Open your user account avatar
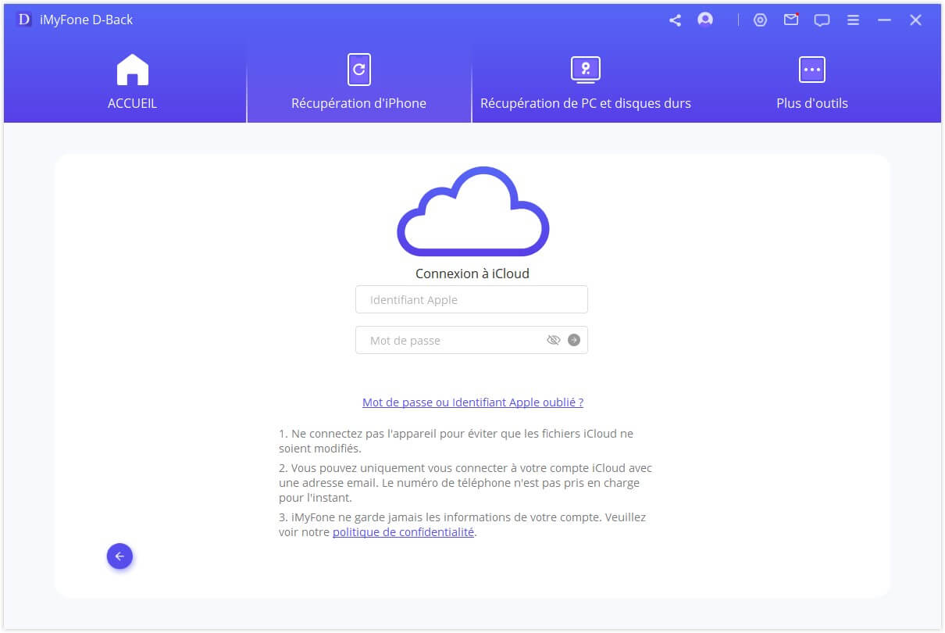Screen dimensions: 945x633 pyautogui.click(x=704, y=20)
